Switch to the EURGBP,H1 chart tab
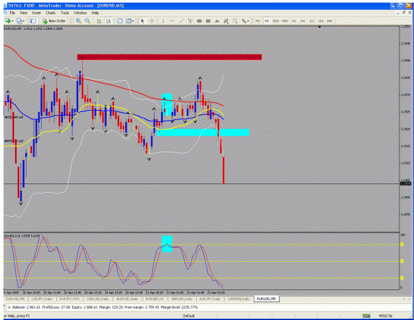The image size is (414, 320). (x=155, y=299)
